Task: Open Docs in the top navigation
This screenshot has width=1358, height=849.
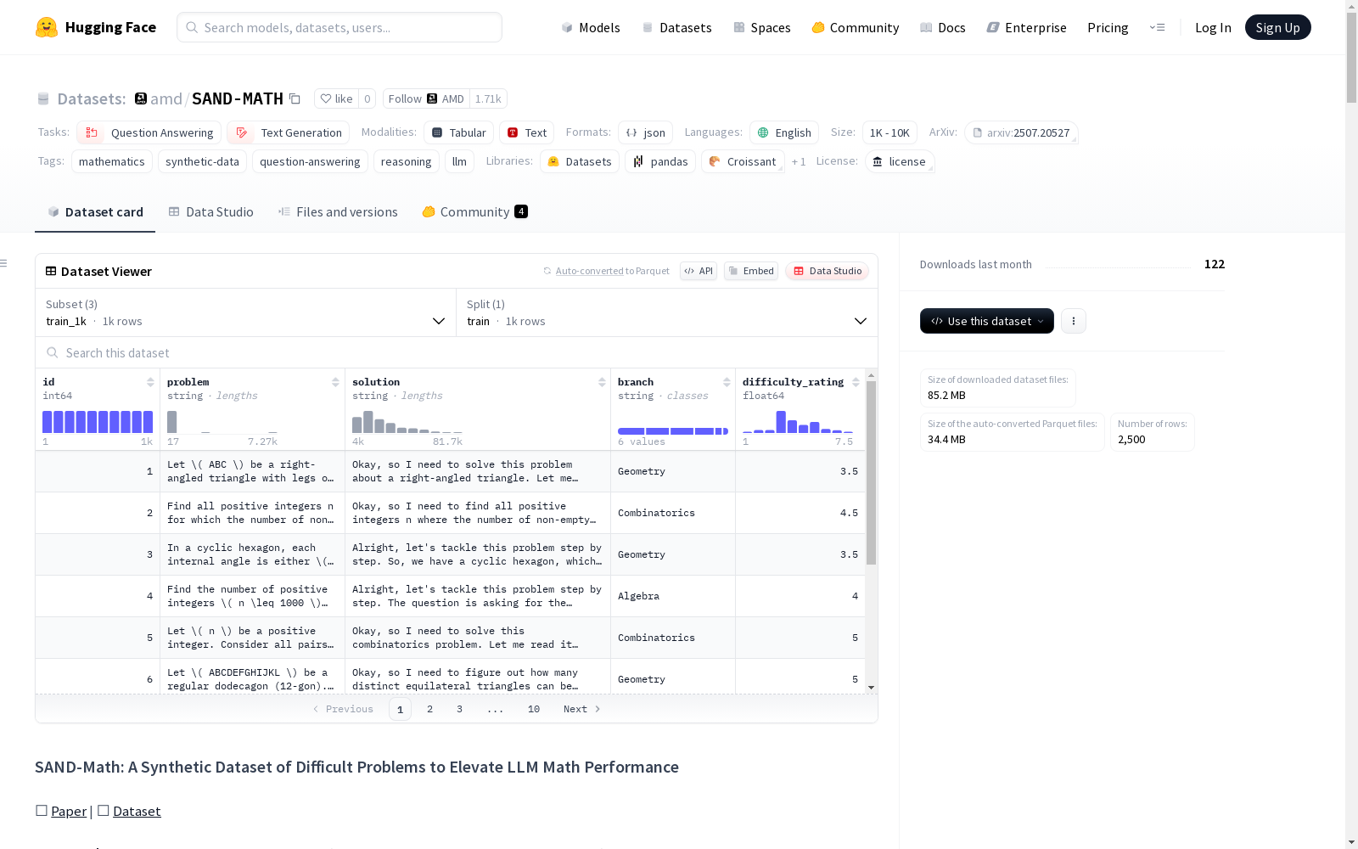Action: [x=943, y=27]
